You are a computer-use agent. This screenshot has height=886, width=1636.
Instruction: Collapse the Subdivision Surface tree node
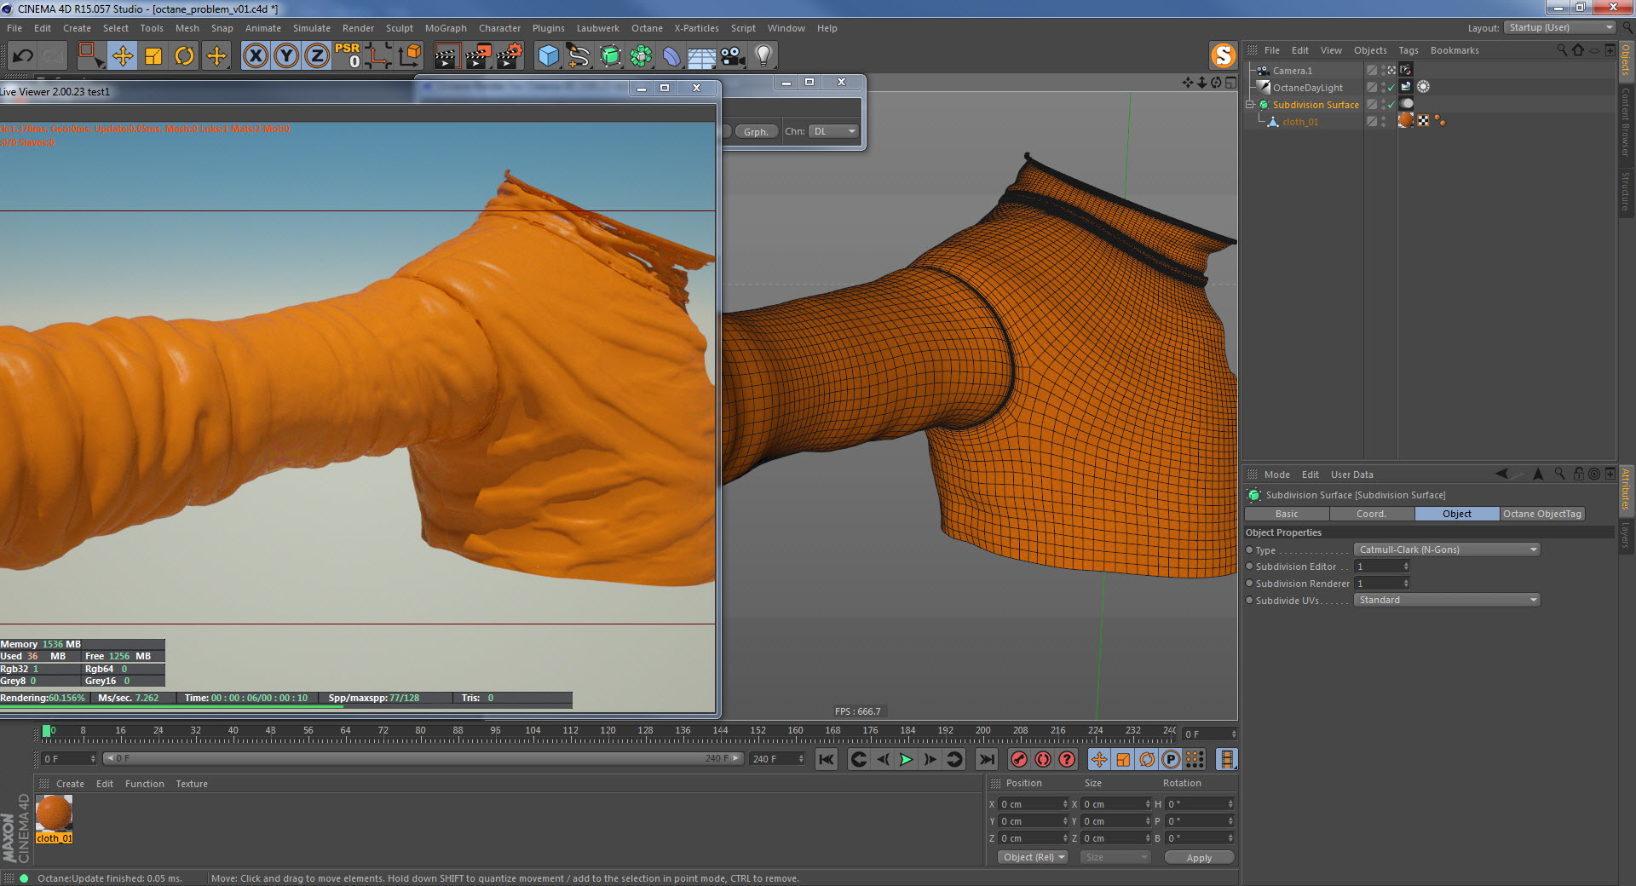[1250, 105]
